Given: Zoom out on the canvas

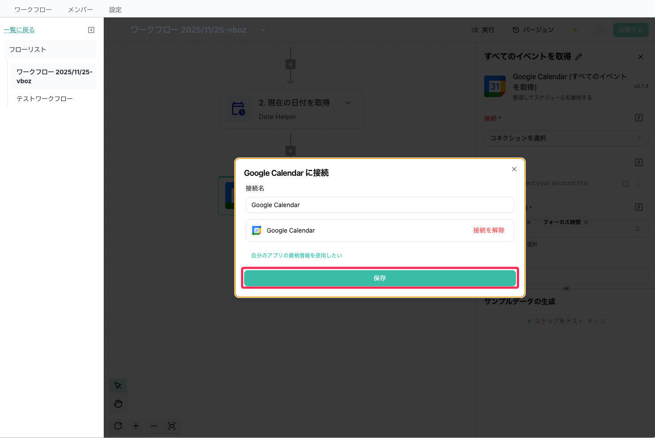Looking at the screenshot, I should (154, 426).
